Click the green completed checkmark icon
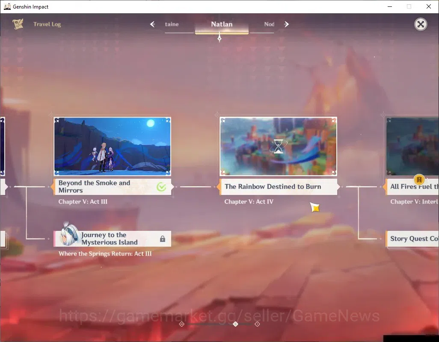 click(161, 187)
